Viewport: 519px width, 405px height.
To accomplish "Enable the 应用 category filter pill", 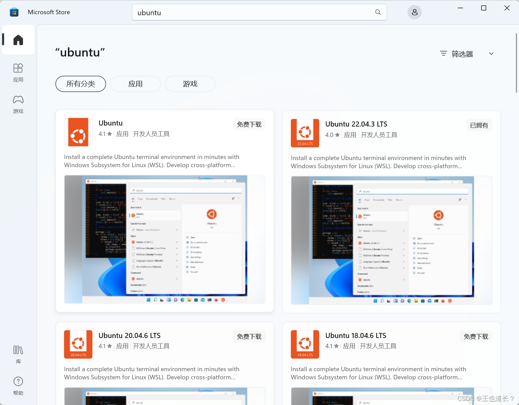I will click(135, 84).
